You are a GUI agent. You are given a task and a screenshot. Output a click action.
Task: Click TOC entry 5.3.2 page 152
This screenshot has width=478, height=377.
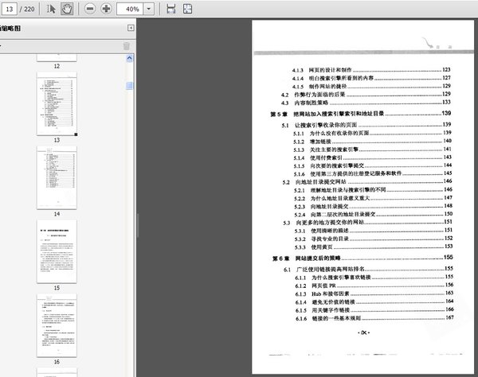coord(374,239)
